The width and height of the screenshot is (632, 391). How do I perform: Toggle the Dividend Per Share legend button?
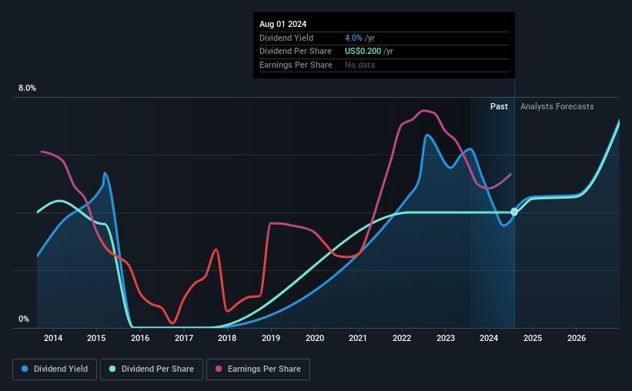point(152,369)
